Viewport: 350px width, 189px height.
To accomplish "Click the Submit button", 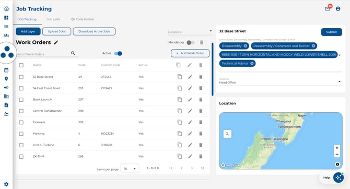I will tap(332, 32).
